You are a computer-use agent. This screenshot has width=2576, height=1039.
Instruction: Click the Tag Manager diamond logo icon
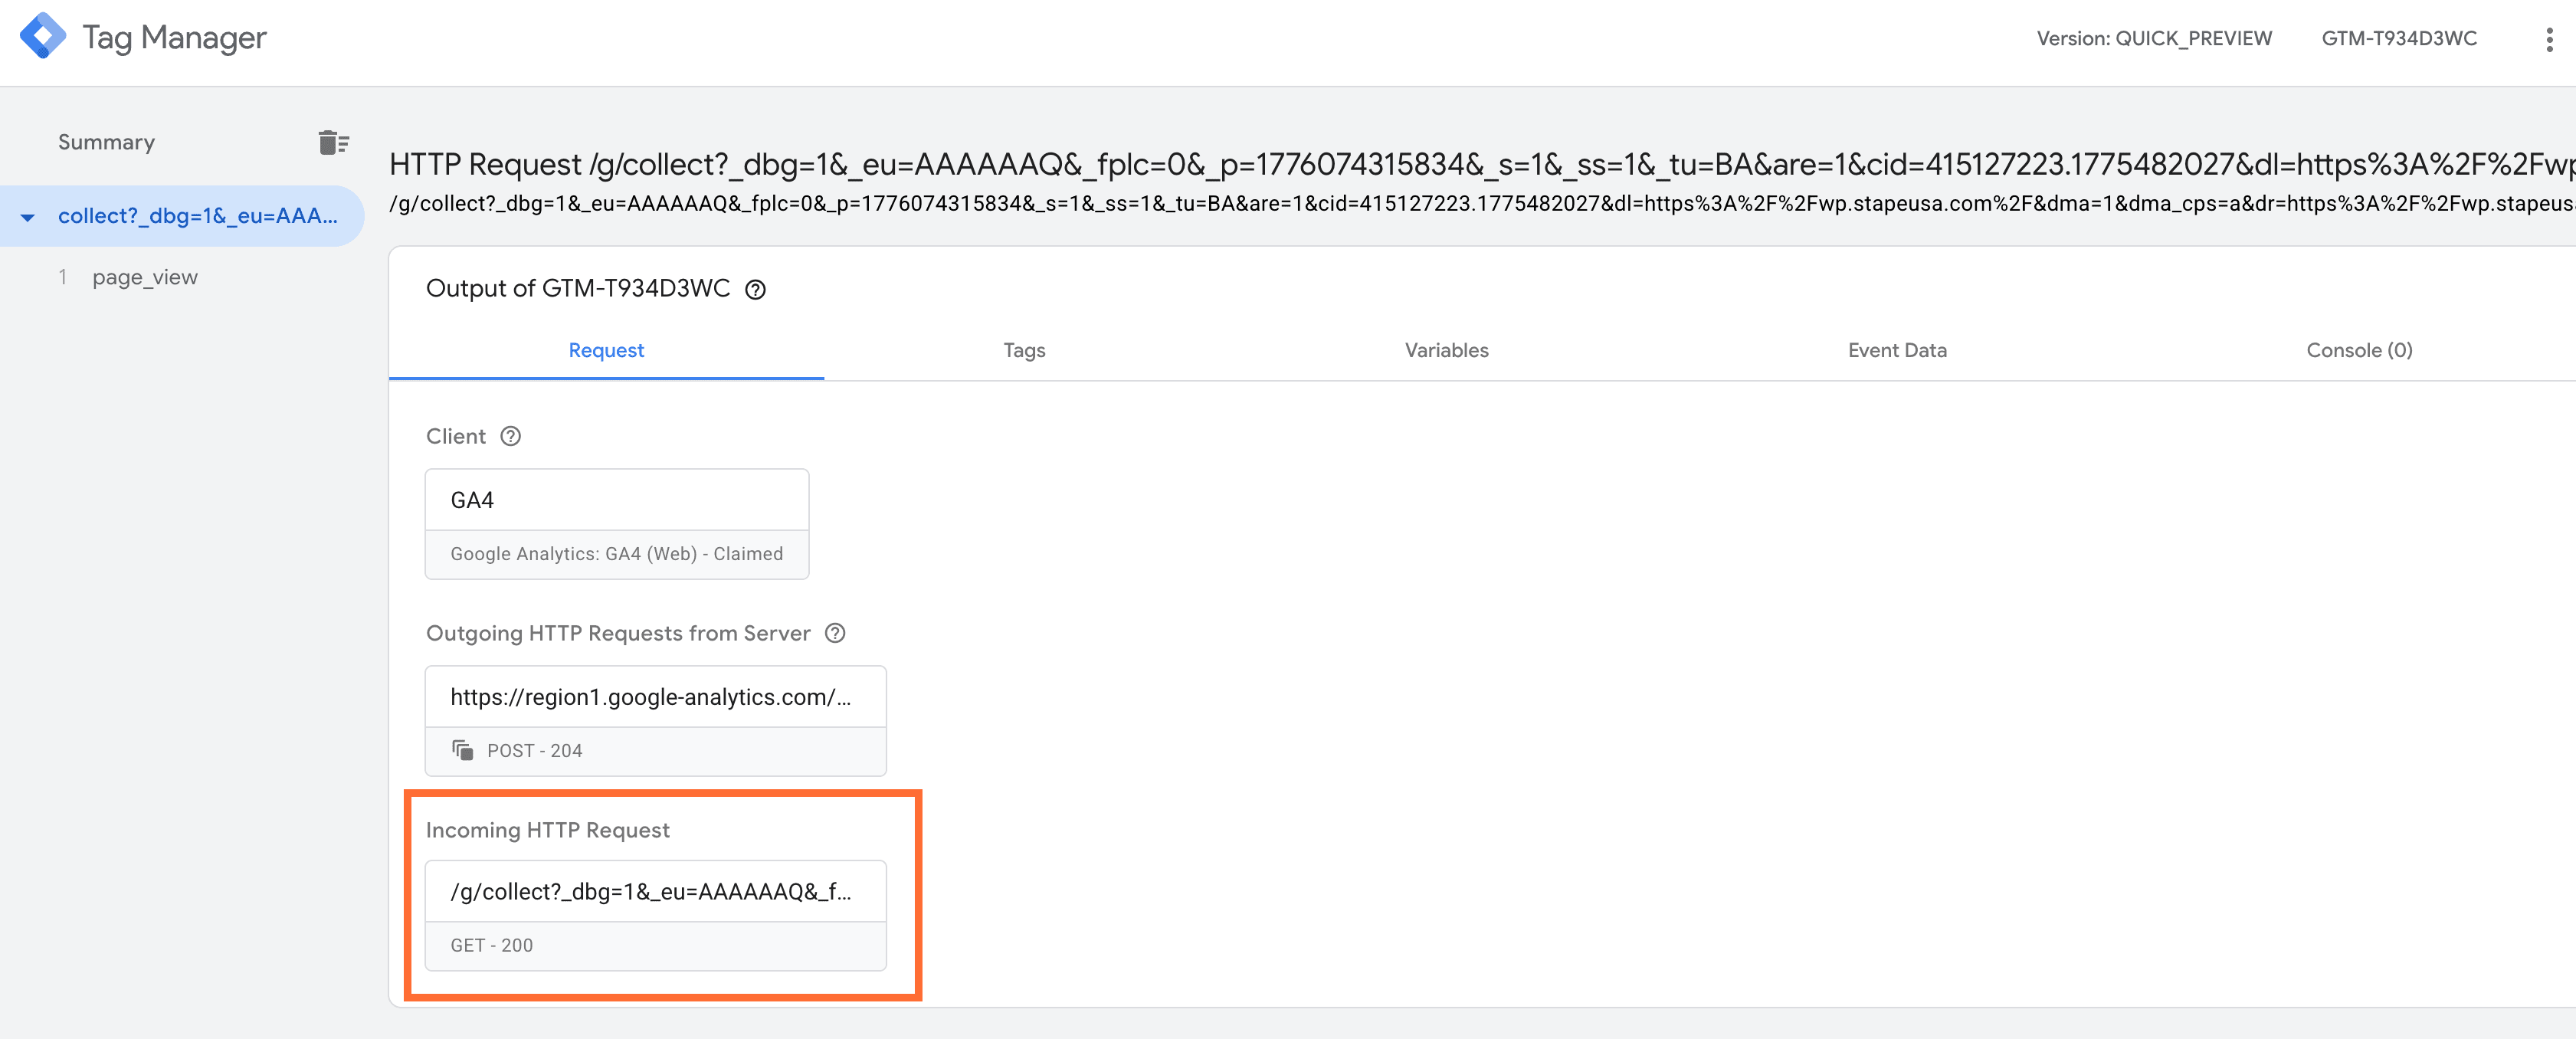[42, 37]
